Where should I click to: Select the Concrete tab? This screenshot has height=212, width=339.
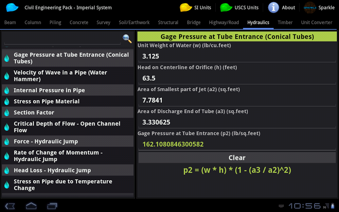(x=79, y=22)
